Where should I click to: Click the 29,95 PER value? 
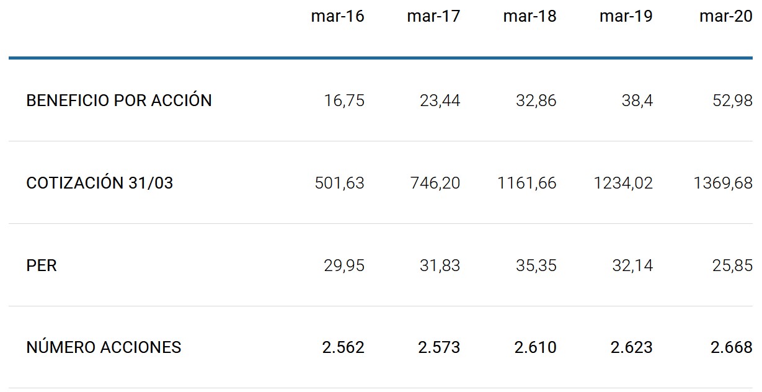[x=344, y=265]
